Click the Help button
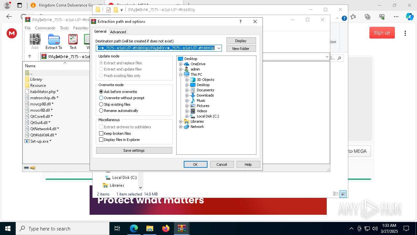Viewport: 417px width, 235px height. [x=248, y=164]
